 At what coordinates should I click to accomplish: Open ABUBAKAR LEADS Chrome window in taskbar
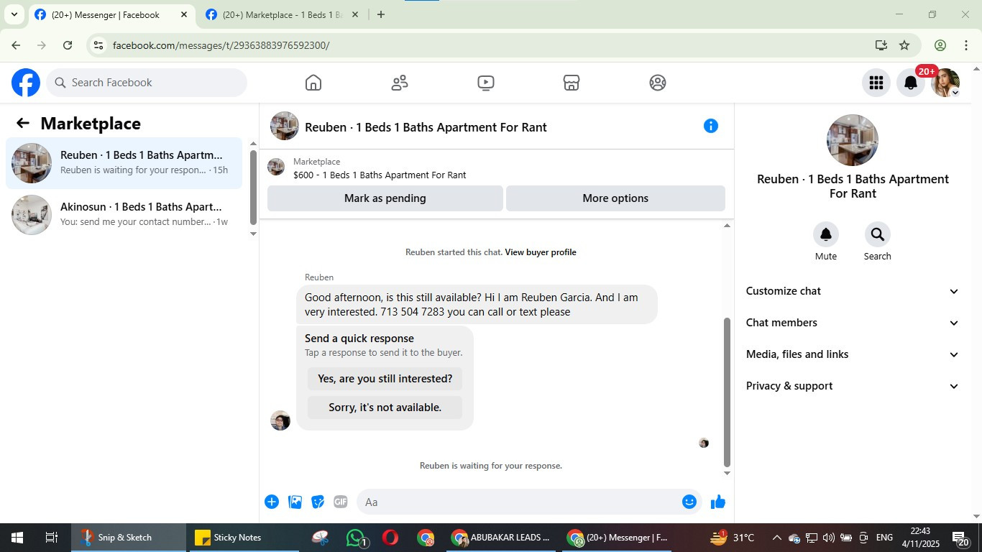coord(502,538)
